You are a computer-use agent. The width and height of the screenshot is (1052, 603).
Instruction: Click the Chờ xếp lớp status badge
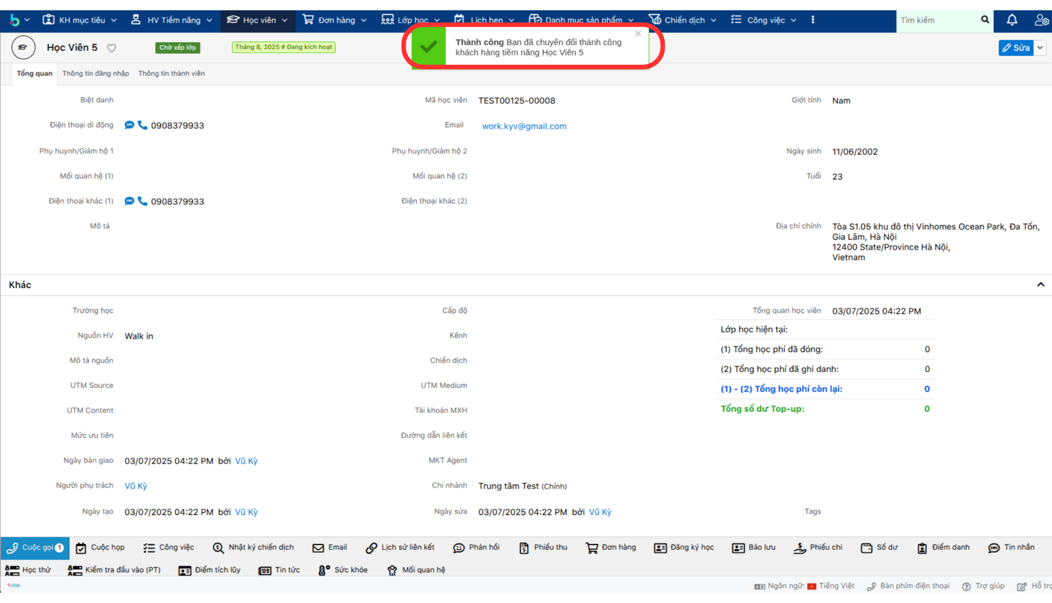(177, 47)
